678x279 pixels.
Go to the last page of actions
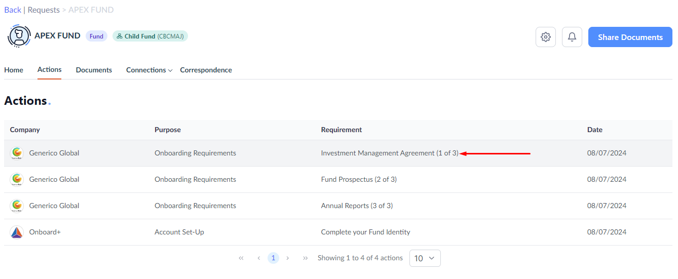pos(306,258)
